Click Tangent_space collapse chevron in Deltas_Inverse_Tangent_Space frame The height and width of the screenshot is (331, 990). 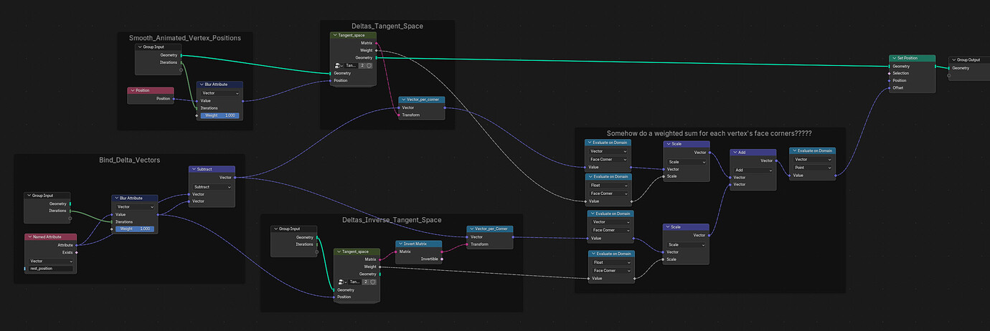point(339,251)
